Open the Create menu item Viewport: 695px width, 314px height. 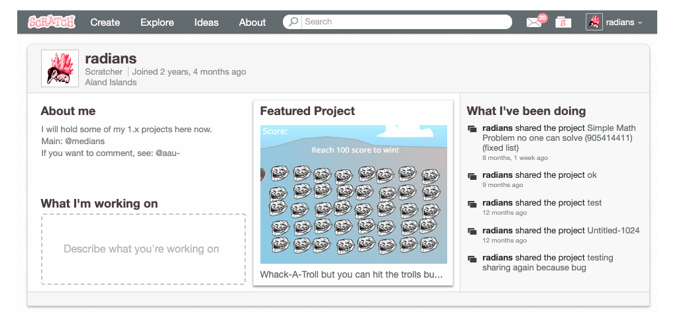(105, 22)
